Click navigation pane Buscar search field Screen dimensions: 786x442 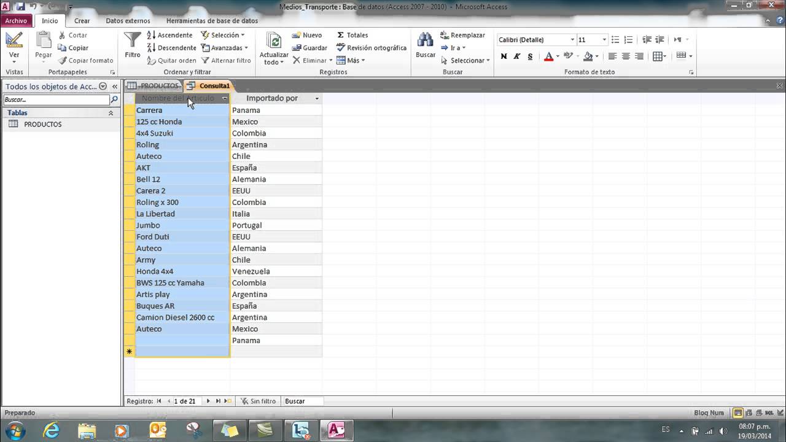point(56,99)
